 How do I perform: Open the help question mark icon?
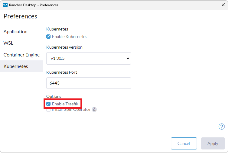click(221, 127)
